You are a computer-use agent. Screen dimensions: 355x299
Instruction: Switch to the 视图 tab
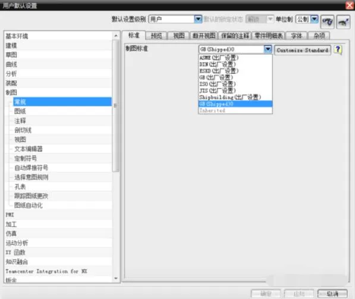[178, 36]
